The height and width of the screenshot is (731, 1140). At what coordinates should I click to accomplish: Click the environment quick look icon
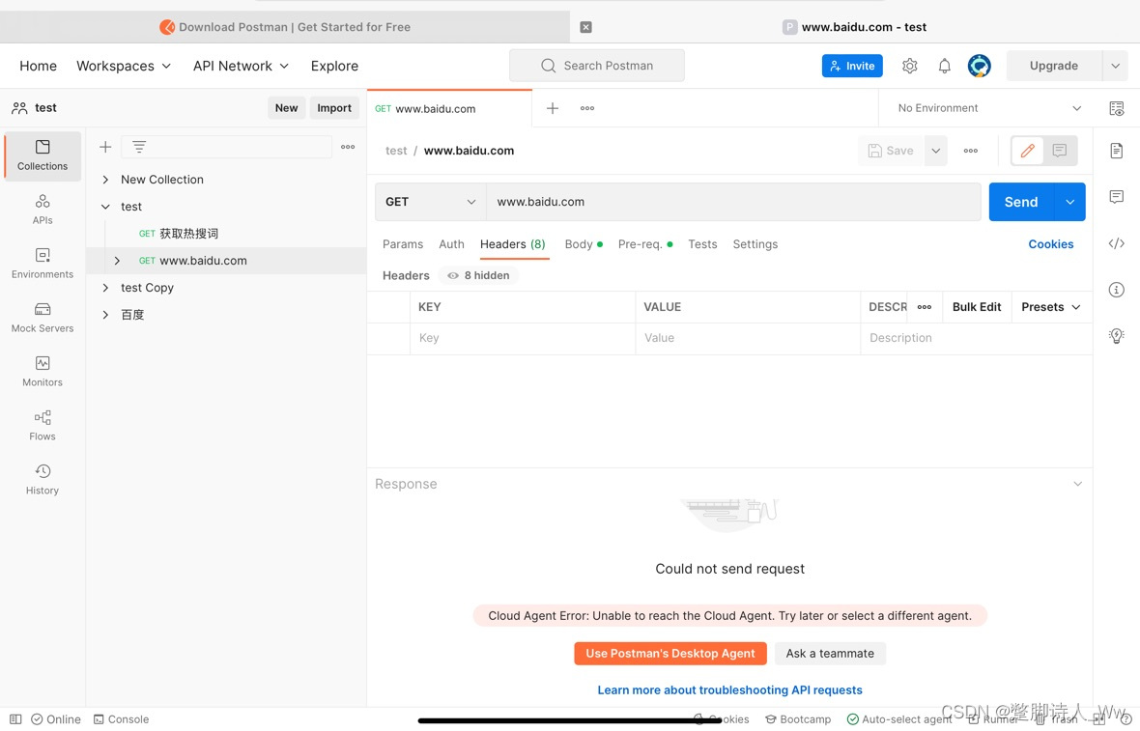tap(1117, 109)
